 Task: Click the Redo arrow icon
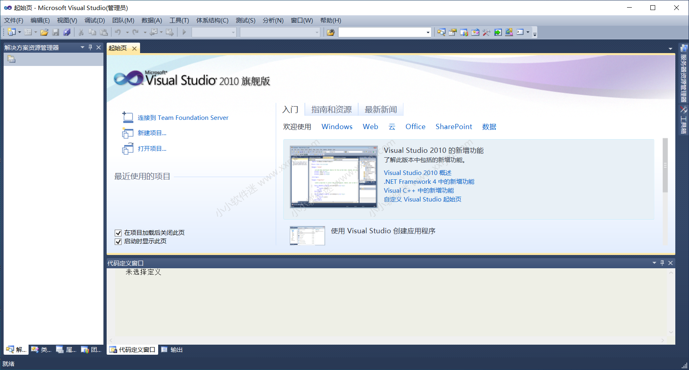coord(136,32)
